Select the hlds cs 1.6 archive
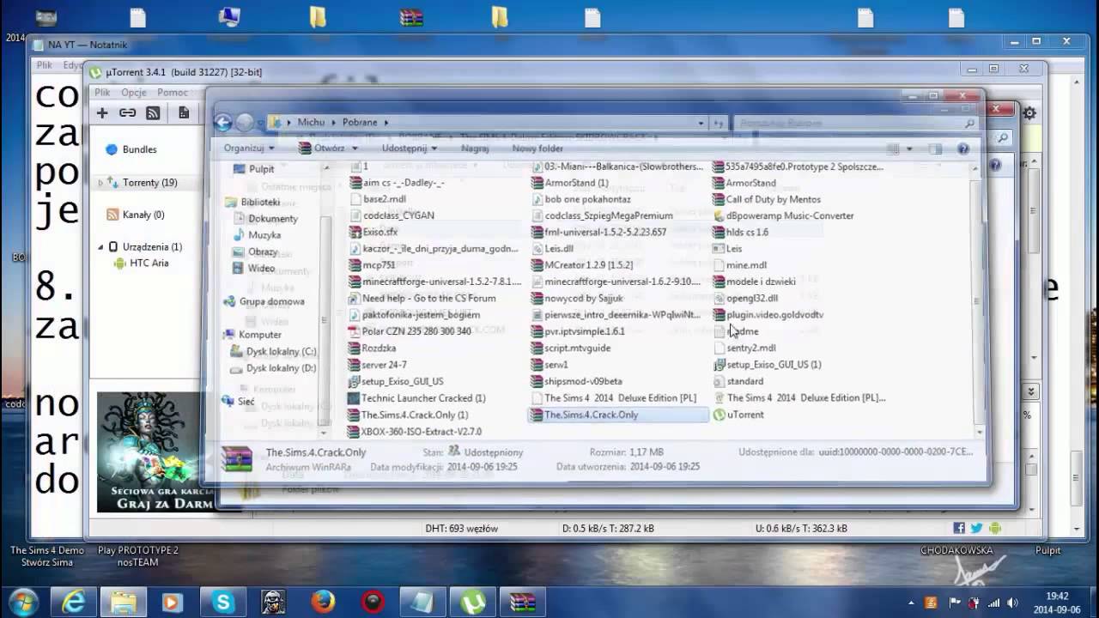The width and height of the screenshot is (1099, 618). pos(740,233)
